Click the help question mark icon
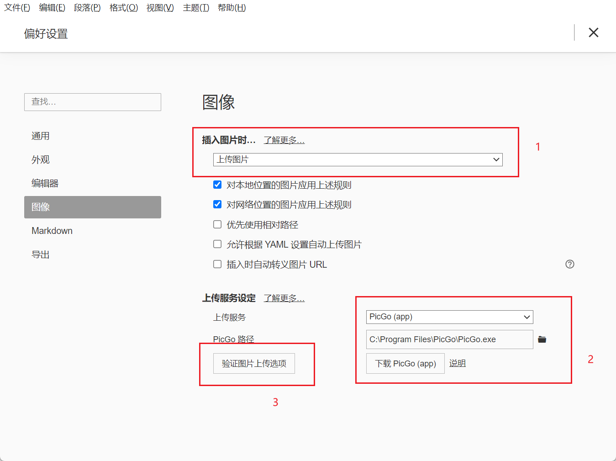616x461 pixels. tap(569, 264)
